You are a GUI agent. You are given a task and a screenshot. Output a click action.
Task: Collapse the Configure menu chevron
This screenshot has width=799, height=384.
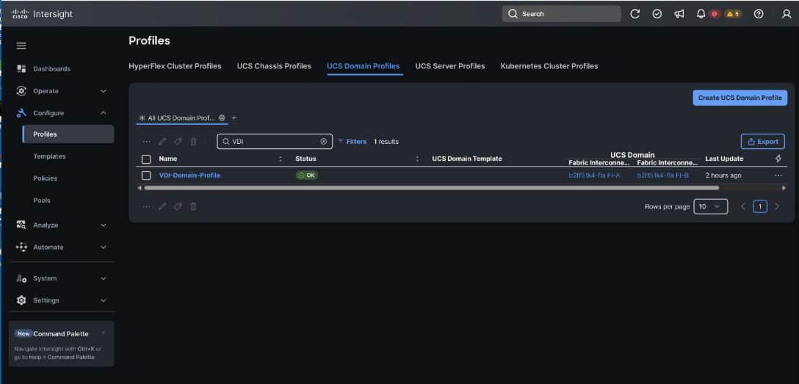pyautogui.click(x=104, y=113)
